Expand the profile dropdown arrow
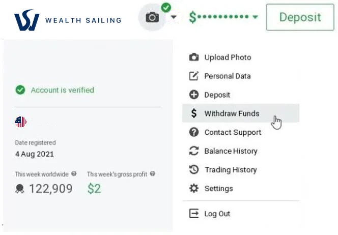Image resolution: width=338 pixels, height=235 pixels. [x=174, y=18]
